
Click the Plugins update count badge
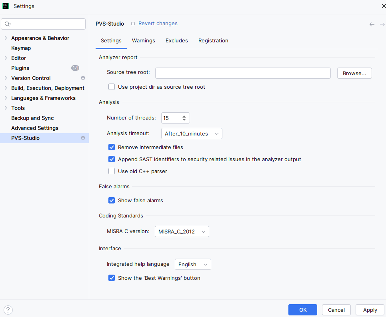[x=75, y=68]
